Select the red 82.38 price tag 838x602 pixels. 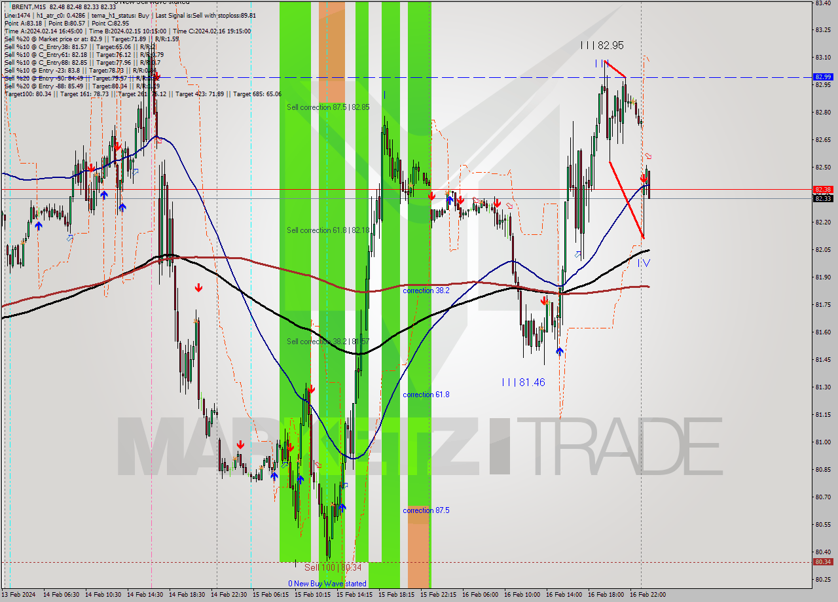[823, 190]
